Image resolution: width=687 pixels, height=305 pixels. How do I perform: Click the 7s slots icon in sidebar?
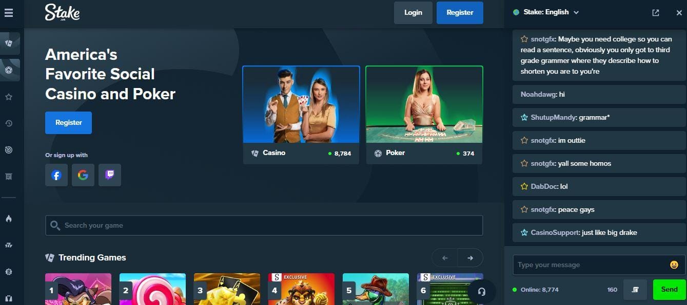point(9,245)
